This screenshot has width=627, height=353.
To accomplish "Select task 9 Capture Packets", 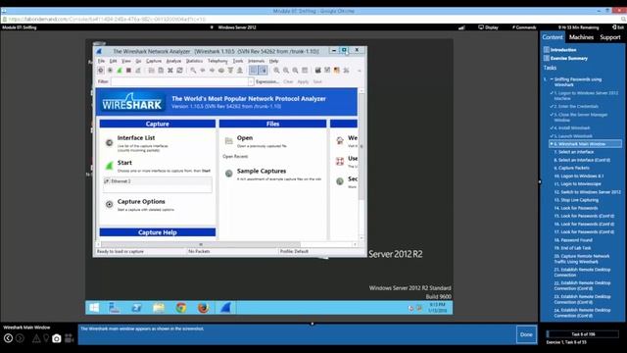I will coord(571,168).
